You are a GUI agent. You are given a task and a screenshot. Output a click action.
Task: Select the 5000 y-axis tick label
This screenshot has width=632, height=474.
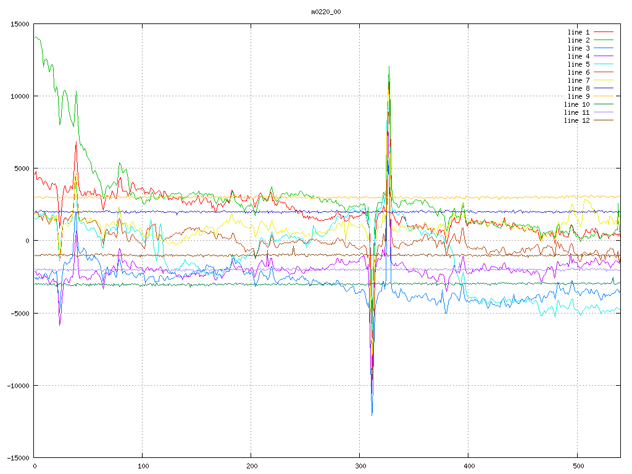click(x=20, y=168)
